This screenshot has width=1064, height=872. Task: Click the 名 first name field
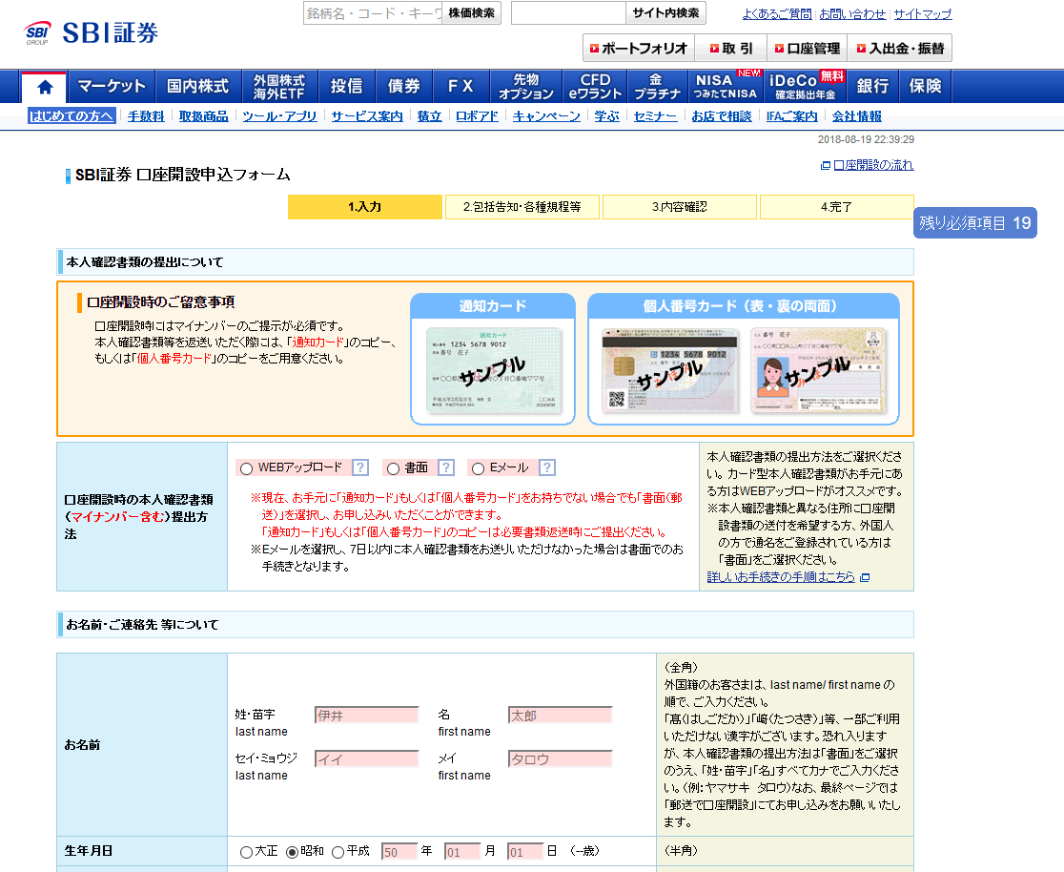tap(561, 716)
